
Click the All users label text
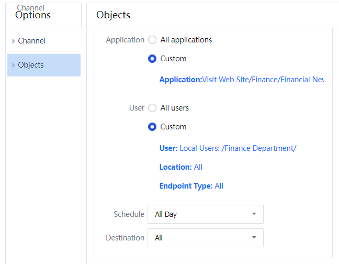(175, 108)
